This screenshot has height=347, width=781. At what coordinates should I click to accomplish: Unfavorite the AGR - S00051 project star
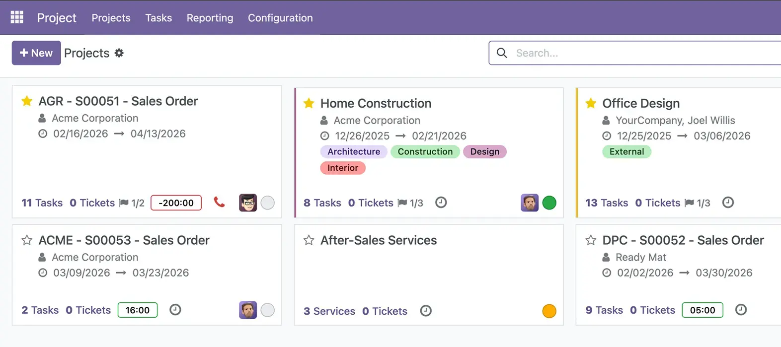(27, 101)
